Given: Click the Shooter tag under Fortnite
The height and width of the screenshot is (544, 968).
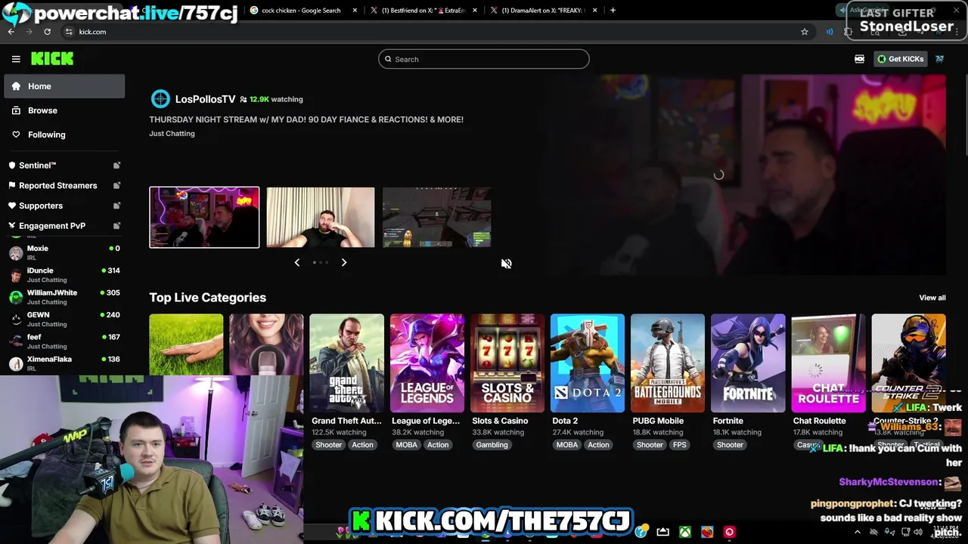Looking at the screenshot, I should (730, 445).
